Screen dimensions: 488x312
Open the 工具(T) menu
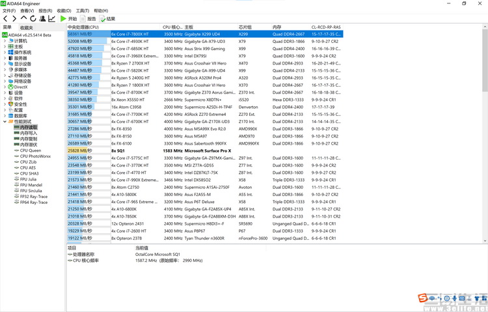coord(83,10)
